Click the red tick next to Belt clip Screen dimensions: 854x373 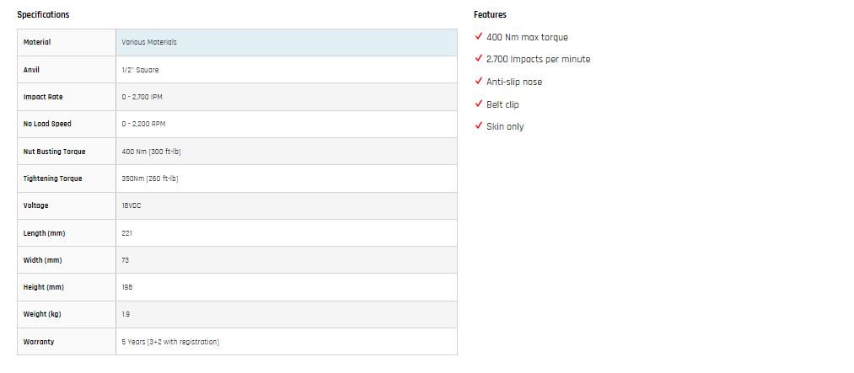[479, 104]
